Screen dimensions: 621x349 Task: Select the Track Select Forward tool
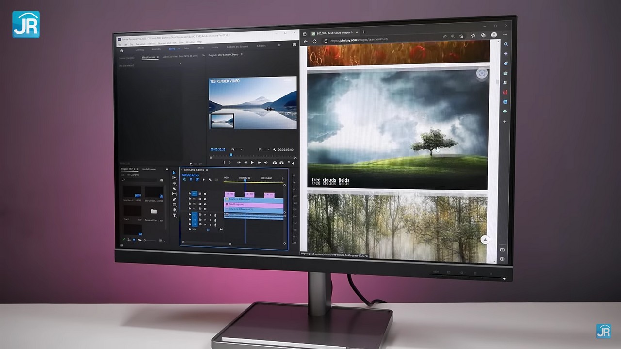pos(174,178)
